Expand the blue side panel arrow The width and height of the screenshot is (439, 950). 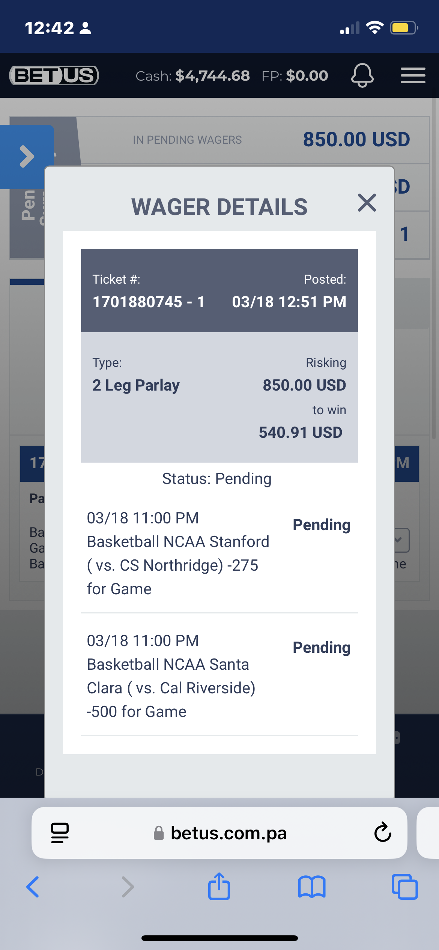click(27, 156)
